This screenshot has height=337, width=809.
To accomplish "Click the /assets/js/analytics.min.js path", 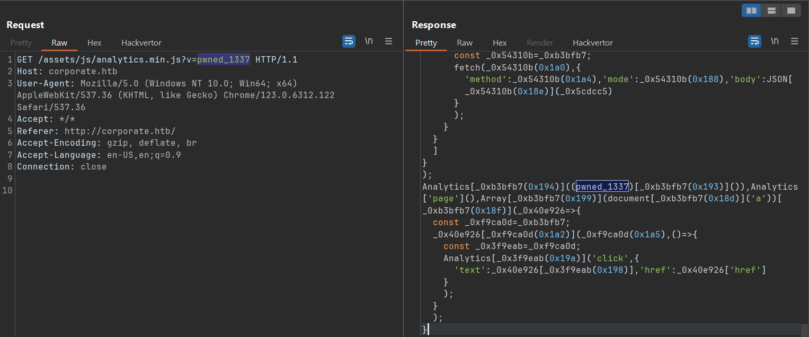I will pos(109,60).
